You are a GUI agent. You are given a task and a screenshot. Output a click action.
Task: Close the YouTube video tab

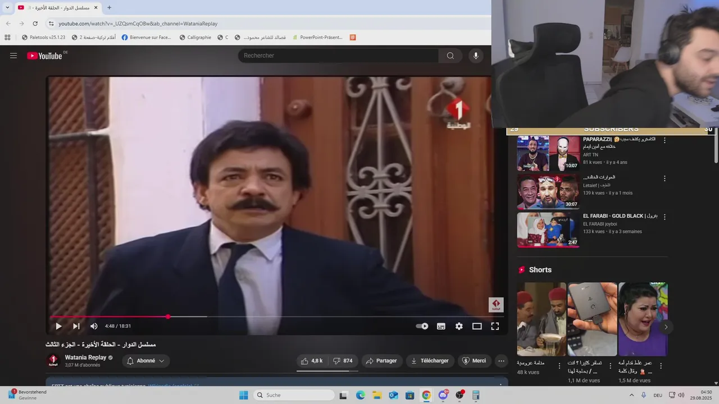coord(95,7)
